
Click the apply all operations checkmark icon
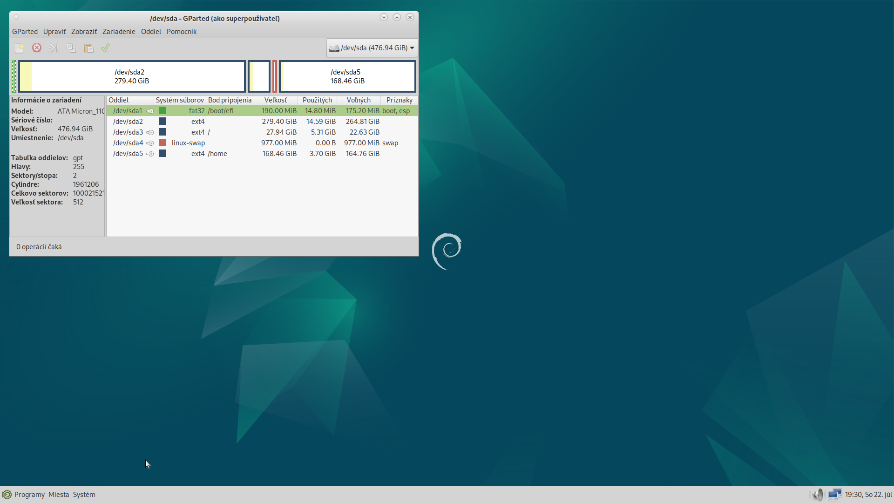point(106,48)
